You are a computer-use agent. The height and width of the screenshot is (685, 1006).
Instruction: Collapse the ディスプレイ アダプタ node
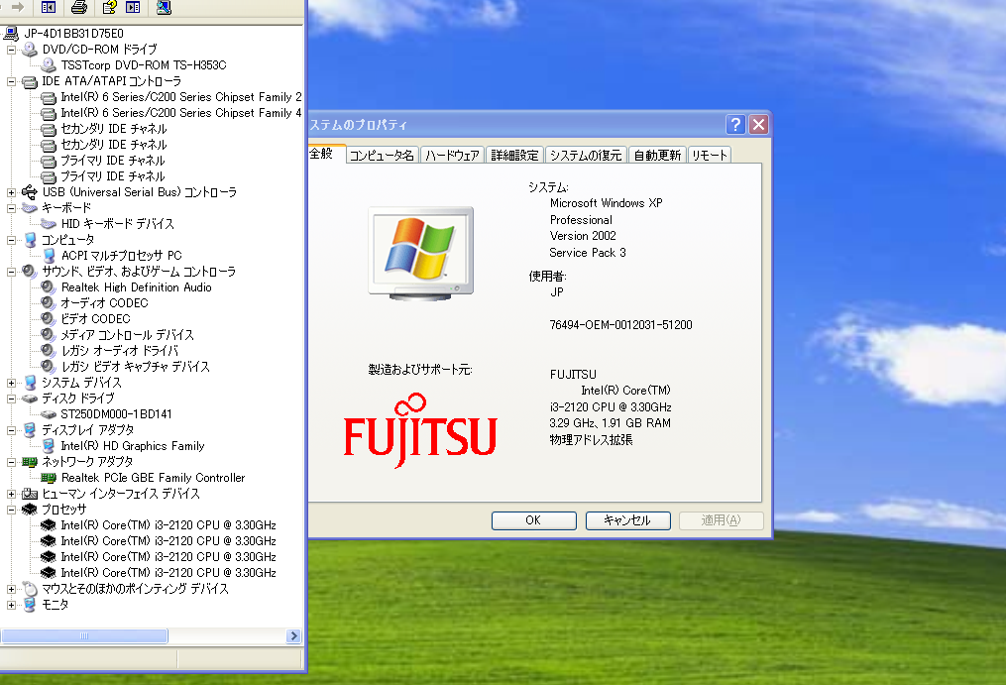11,430
